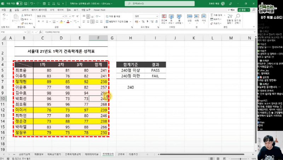
Task: Open 정렬 및 필터 (Sort & Filter)
Action: coord(230,19)
